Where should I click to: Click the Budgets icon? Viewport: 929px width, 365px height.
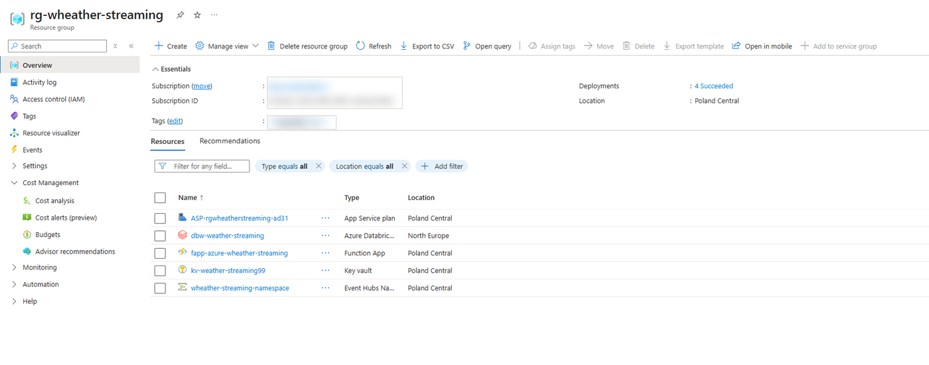pos(27,234)
